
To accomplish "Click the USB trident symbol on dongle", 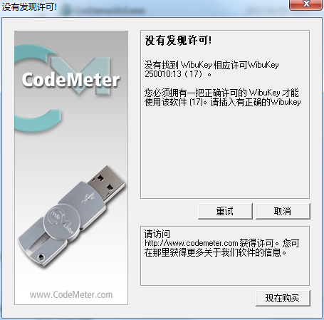I will pos(88,198).
